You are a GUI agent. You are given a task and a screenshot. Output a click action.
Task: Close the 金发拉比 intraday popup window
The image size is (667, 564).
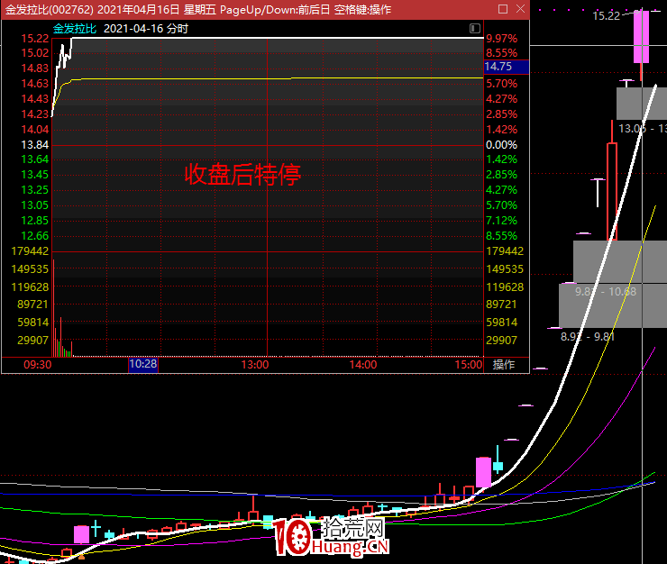pyautogui.click(x=520, y=9)
